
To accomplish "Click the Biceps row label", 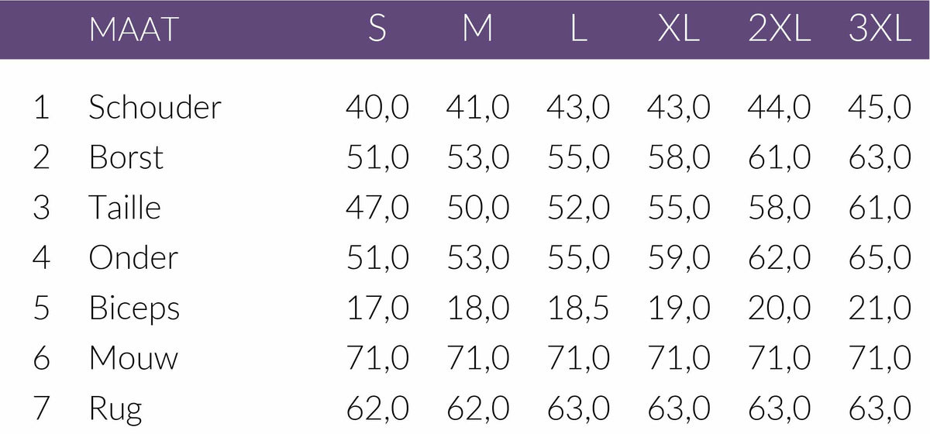I will pos(134,308).
